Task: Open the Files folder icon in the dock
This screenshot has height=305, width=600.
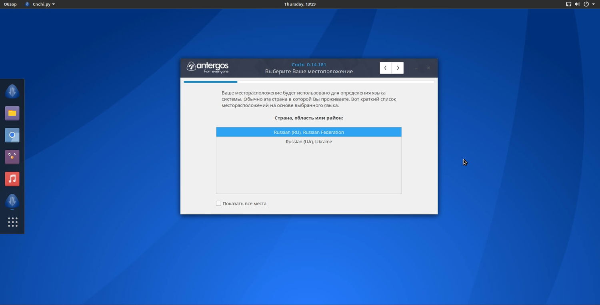Action: [12, 113]
